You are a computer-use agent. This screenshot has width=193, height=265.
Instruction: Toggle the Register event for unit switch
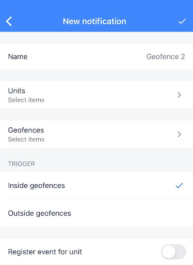coord(173,252)
